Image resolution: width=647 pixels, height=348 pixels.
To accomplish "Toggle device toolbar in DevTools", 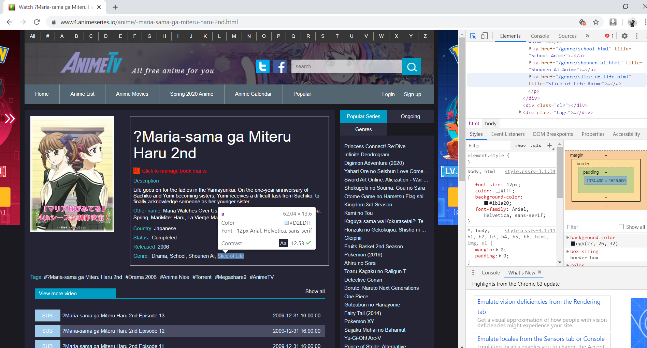I will [x=485, y=36].
